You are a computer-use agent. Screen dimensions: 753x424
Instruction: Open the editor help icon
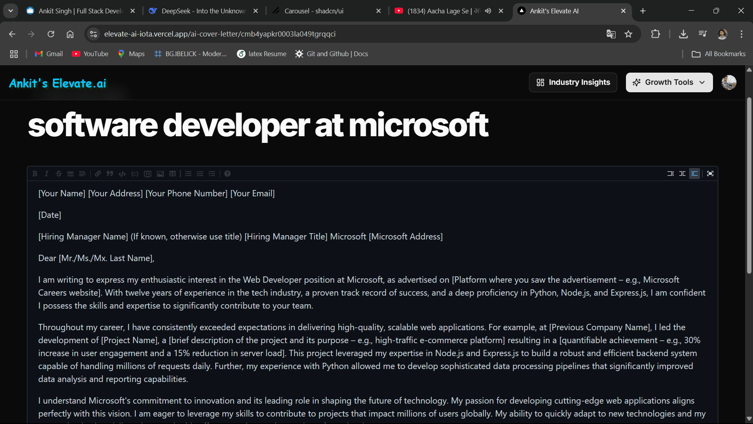(x=227, y=174)
